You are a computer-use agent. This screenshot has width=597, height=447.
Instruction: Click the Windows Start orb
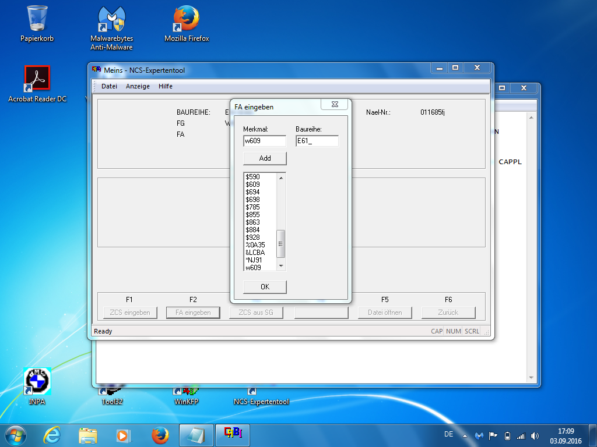coord(15,435)
